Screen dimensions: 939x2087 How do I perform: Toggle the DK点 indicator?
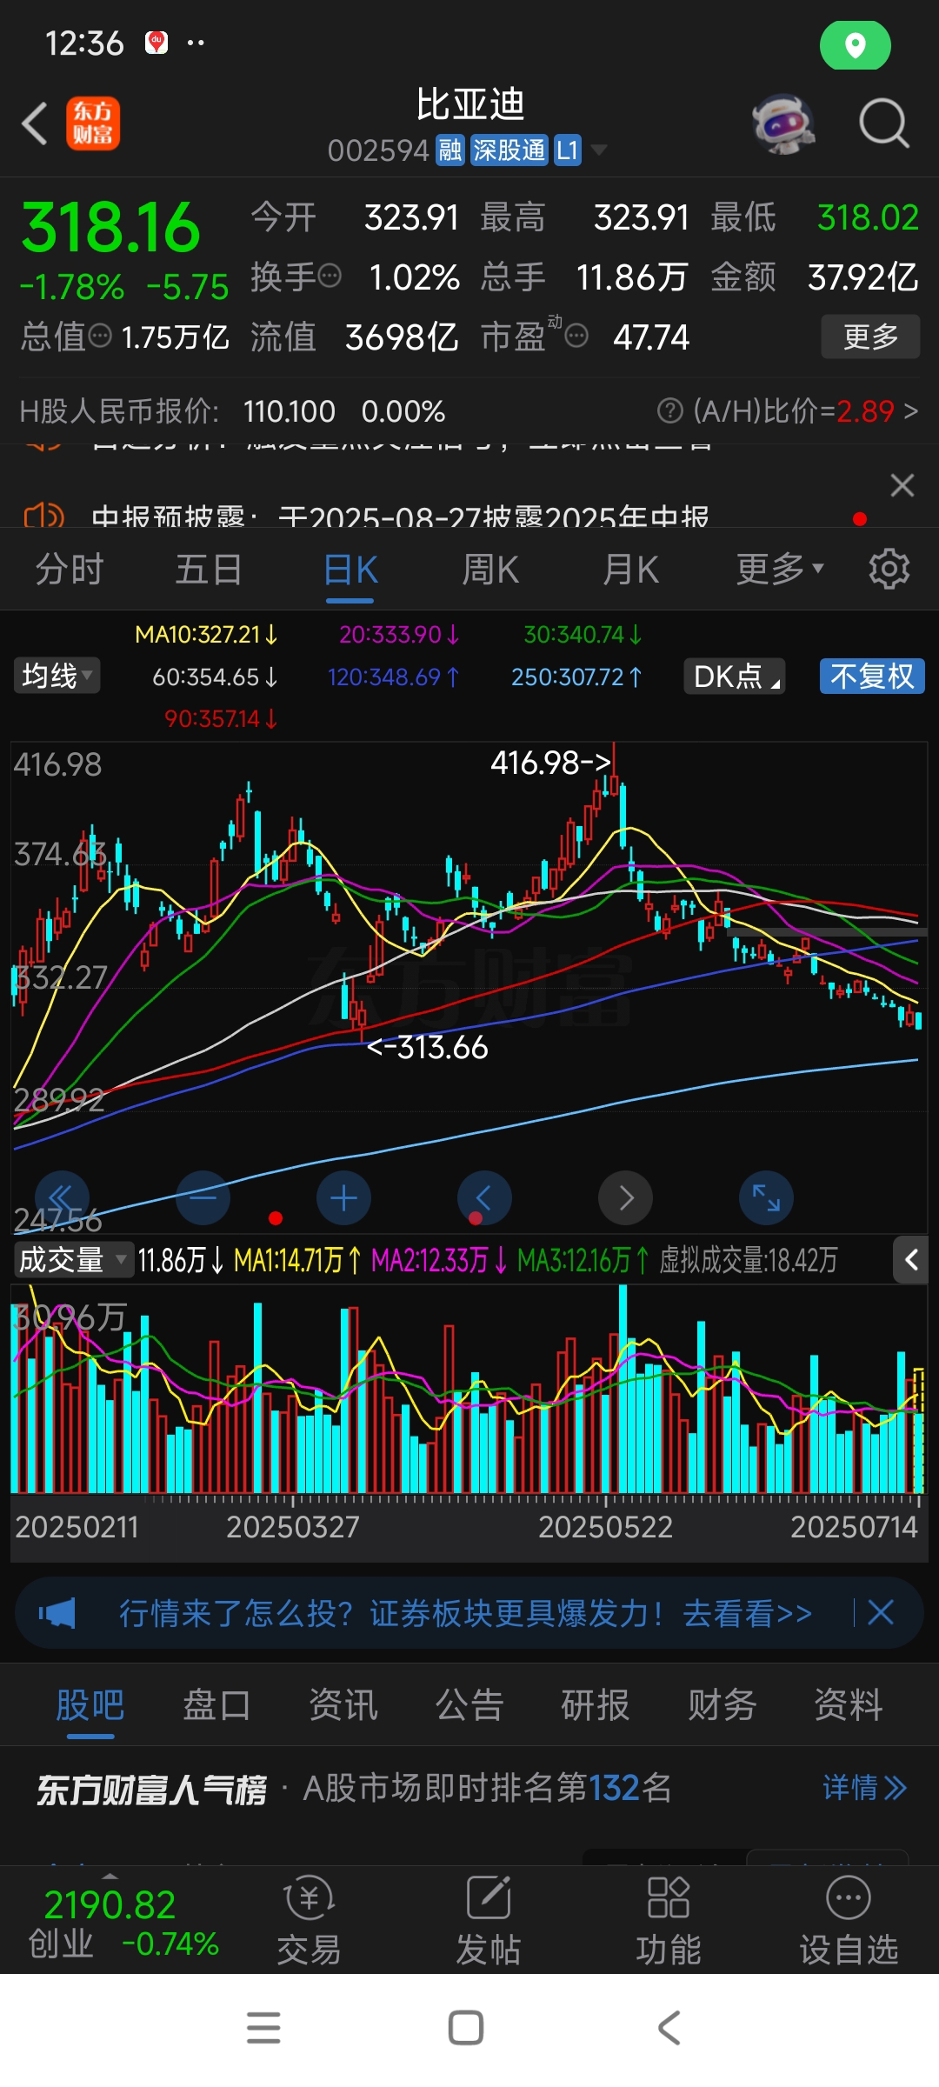(735, 676)
